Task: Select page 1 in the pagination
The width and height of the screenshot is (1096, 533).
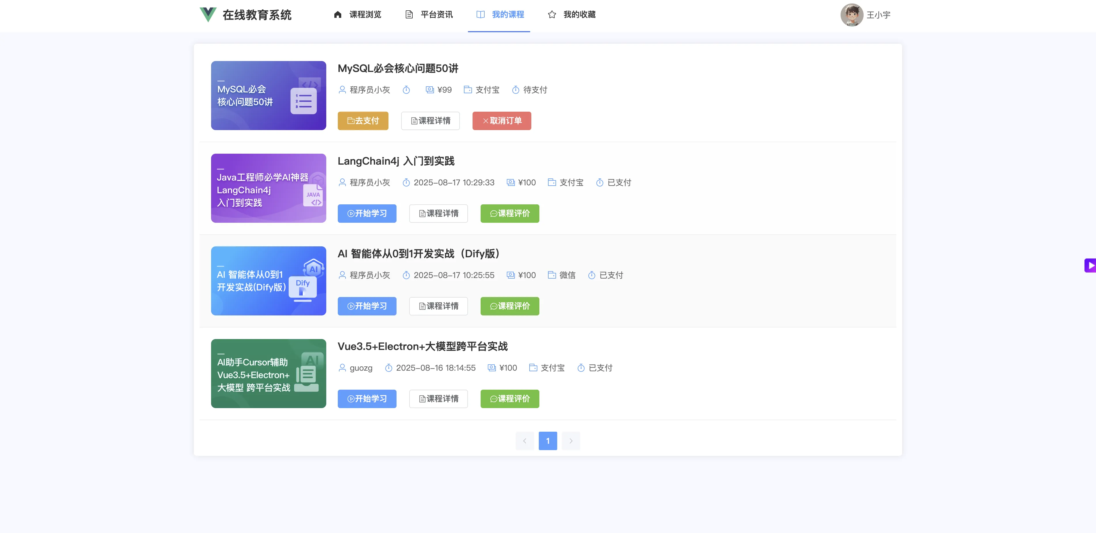Action: pos(548,441)
